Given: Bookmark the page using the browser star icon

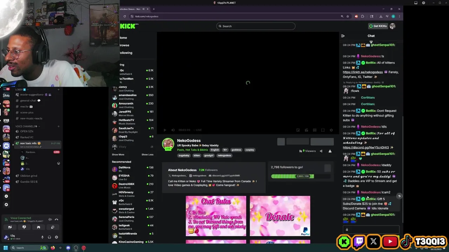Looking at the screenshot, I should pos(348,16).
